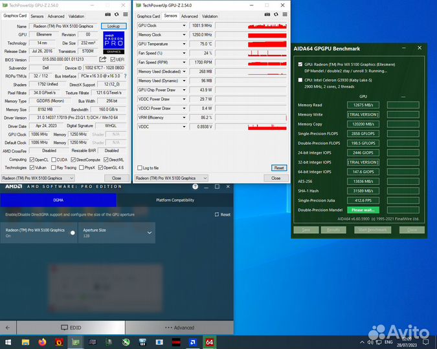Toggle the Ray Tracing checkbox
The image size is (437, 349).
pyautogui.click(x=54, y=167)
